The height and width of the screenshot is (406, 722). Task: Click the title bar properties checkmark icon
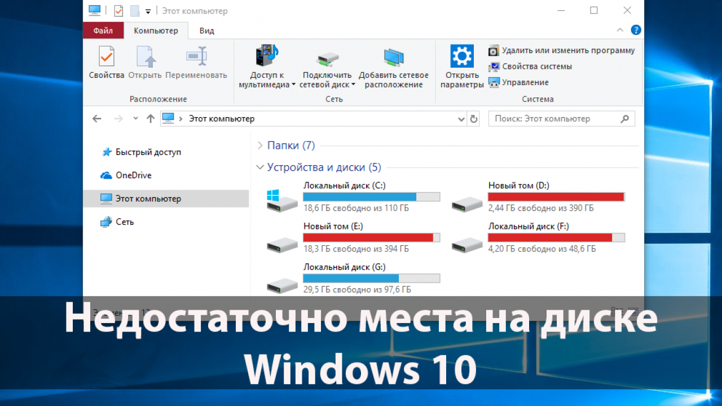point(118,11)
